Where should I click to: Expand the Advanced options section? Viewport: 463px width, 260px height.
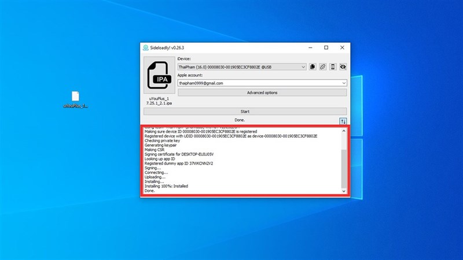point(262,92)
